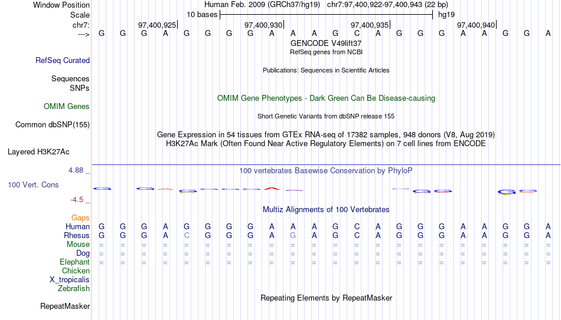Viewport: 561px width, 320px height.
Task: Select the Mouse alignment row label
Action: tap(78, 245)
